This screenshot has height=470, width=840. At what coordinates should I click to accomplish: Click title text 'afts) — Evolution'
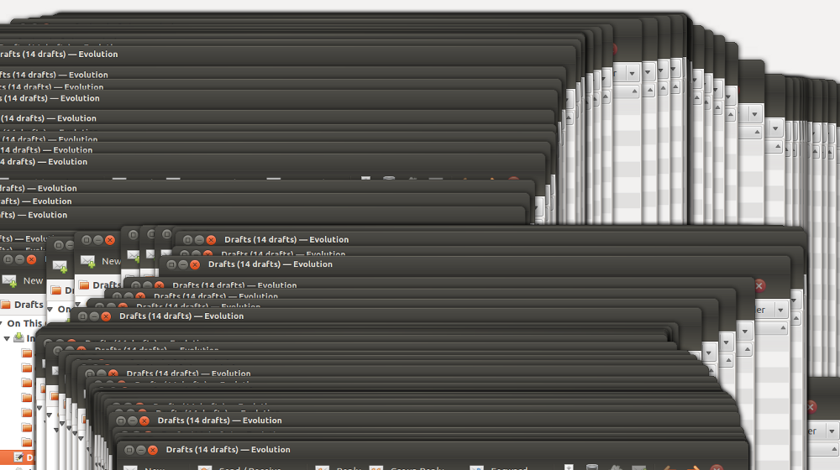click(x=36, y=201)
